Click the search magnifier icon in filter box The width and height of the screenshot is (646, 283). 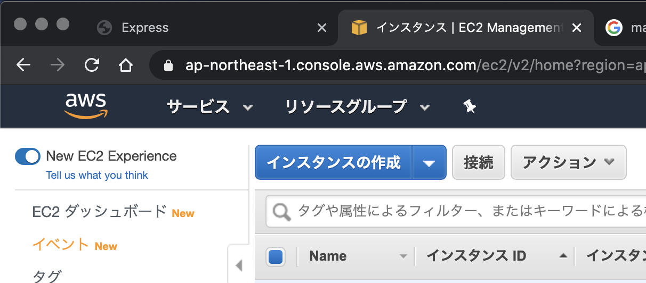[281, 212]
